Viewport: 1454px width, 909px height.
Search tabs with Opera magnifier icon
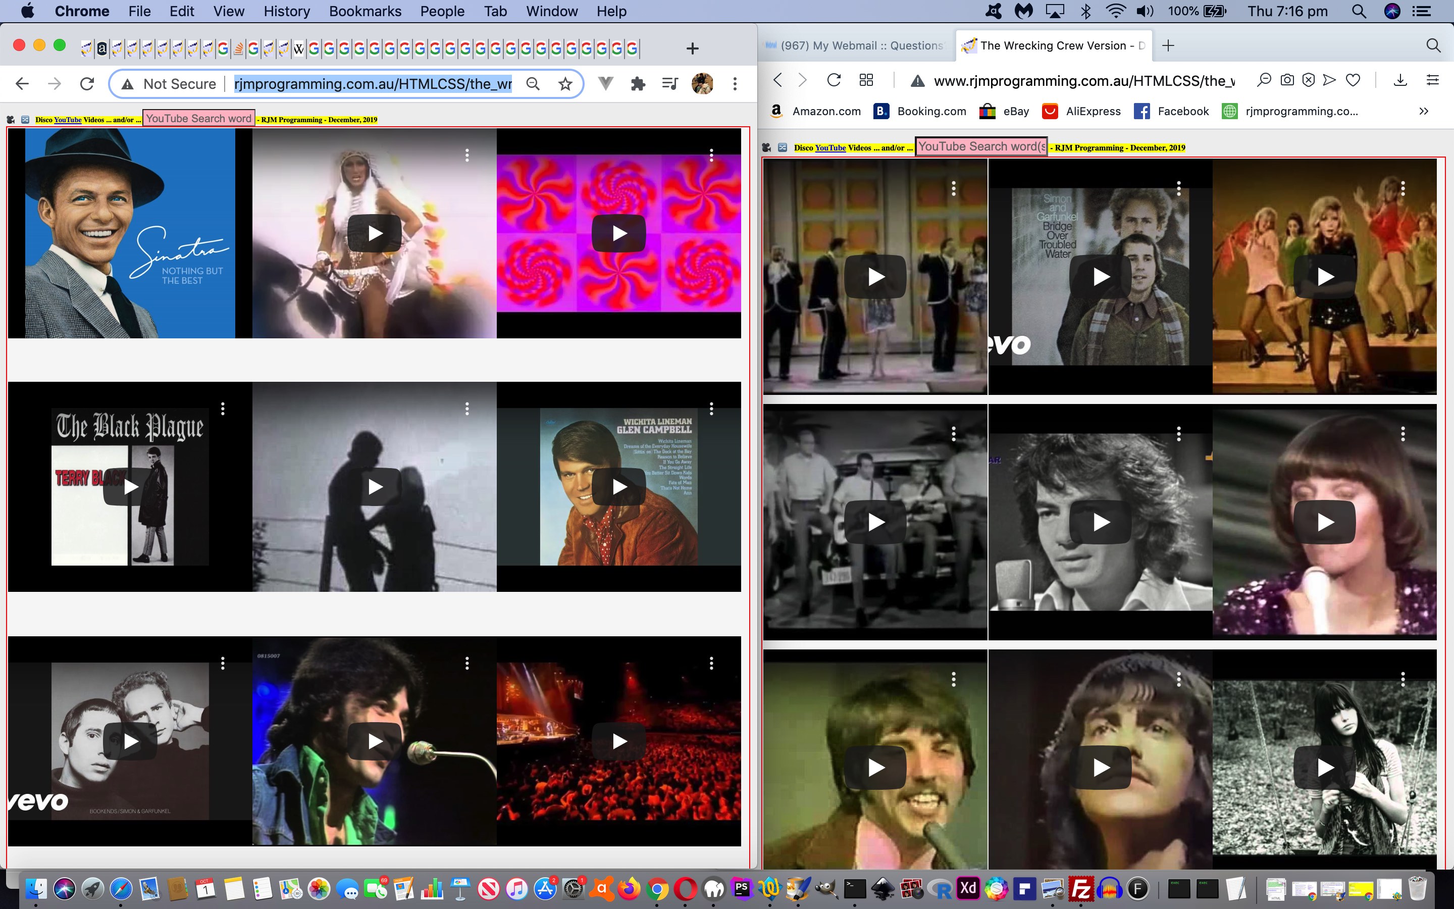tap(1433, 45)
